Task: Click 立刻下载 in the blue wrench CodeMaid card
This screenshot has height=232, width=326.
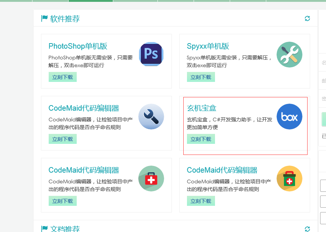Action: point(63,139)
